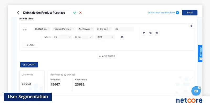The height and width of the screenshot is (105, 210).
Task: Click the days field showing 30
Action: pyautogui.click(x=124, y=29)
